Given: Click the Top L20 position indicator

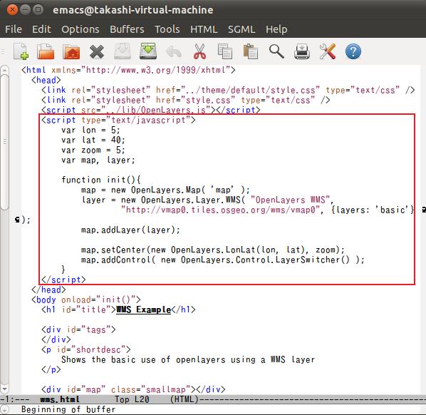Looking at the screenshot, I should click(132, 399).
